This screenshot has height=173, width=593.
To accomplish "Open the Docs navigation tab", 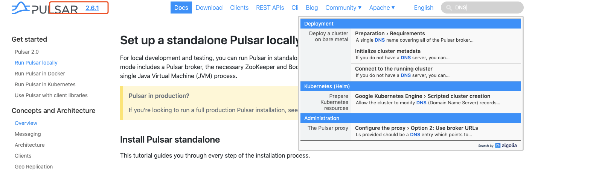I will pyautogui.click(x=181, y=8).
